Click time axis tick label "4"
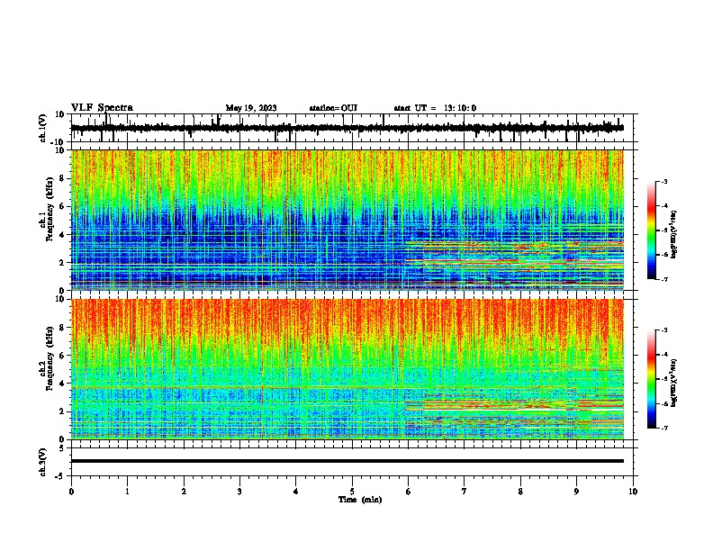 [x=296, y=492]
